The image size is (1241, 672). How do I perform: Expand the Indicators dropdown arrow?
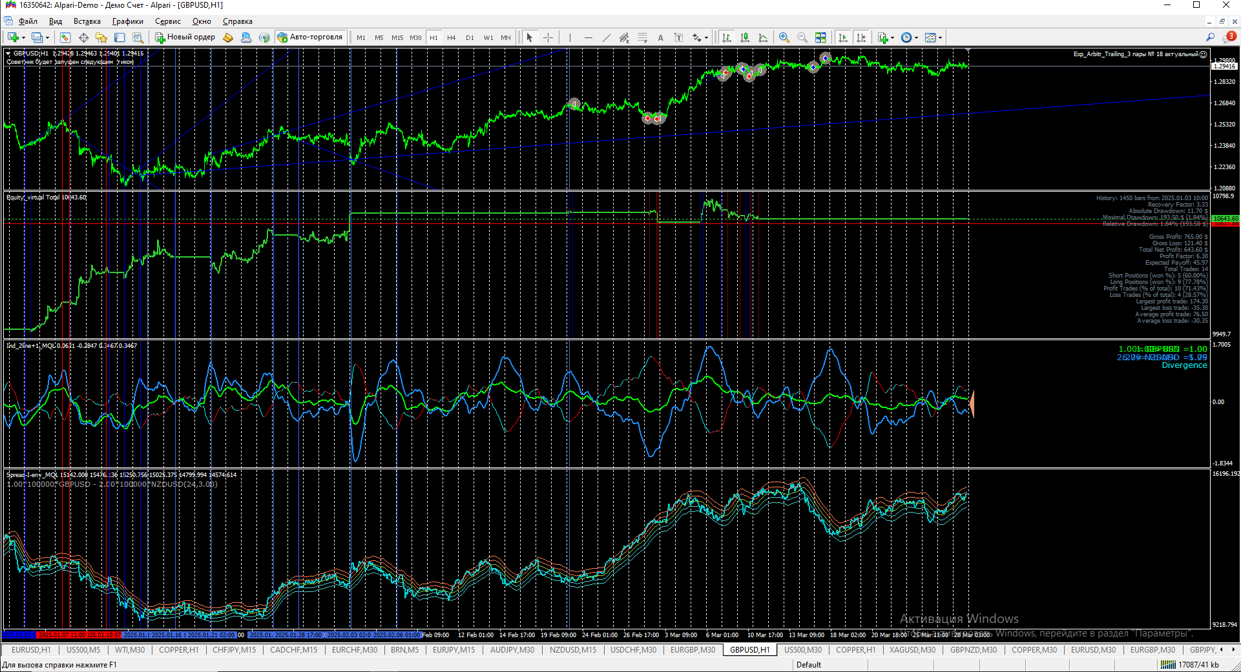click(x=892, y=37)
